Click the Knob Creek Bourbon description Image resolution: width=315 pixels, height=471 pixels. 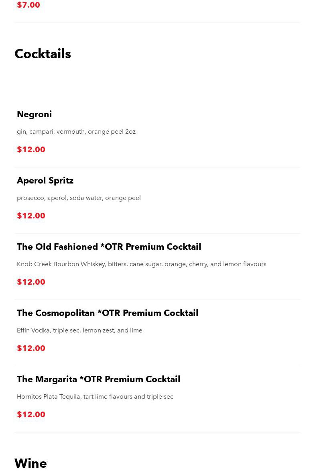pyautogui.click(x=141, y=264)
